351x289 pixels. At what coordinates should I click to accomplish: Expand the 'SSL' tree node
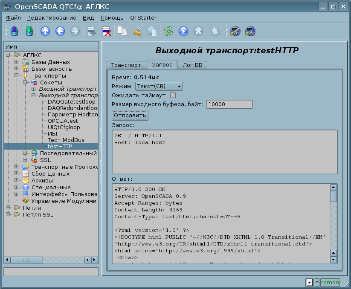25,160
